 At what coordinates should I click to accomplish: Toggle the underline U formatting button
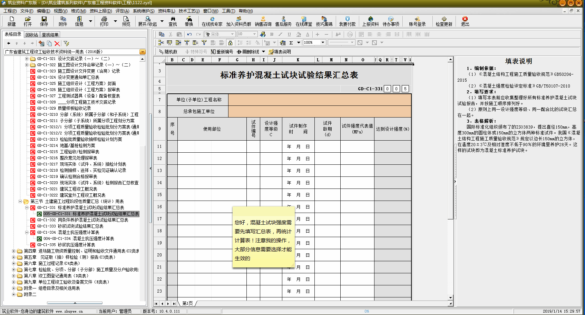[x=289, y=34]
